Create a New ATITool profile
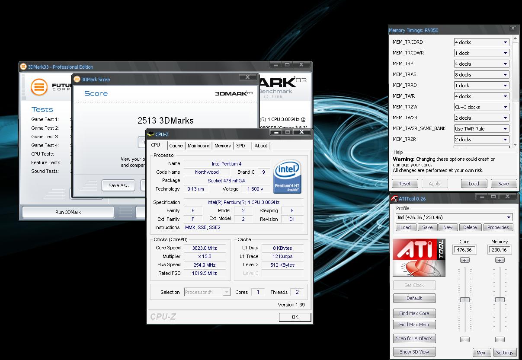The image size is (522, 360). click(x=448, y=227)
